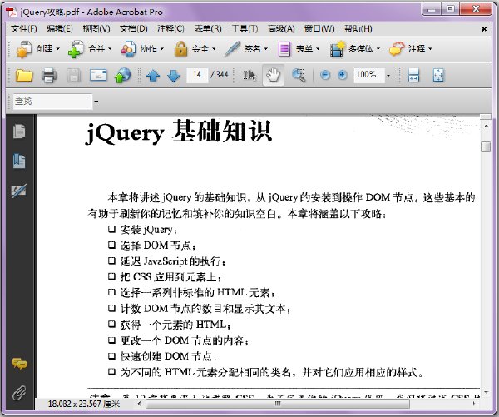Expand the 合并 dropdown arrow

tap(110, 49)
